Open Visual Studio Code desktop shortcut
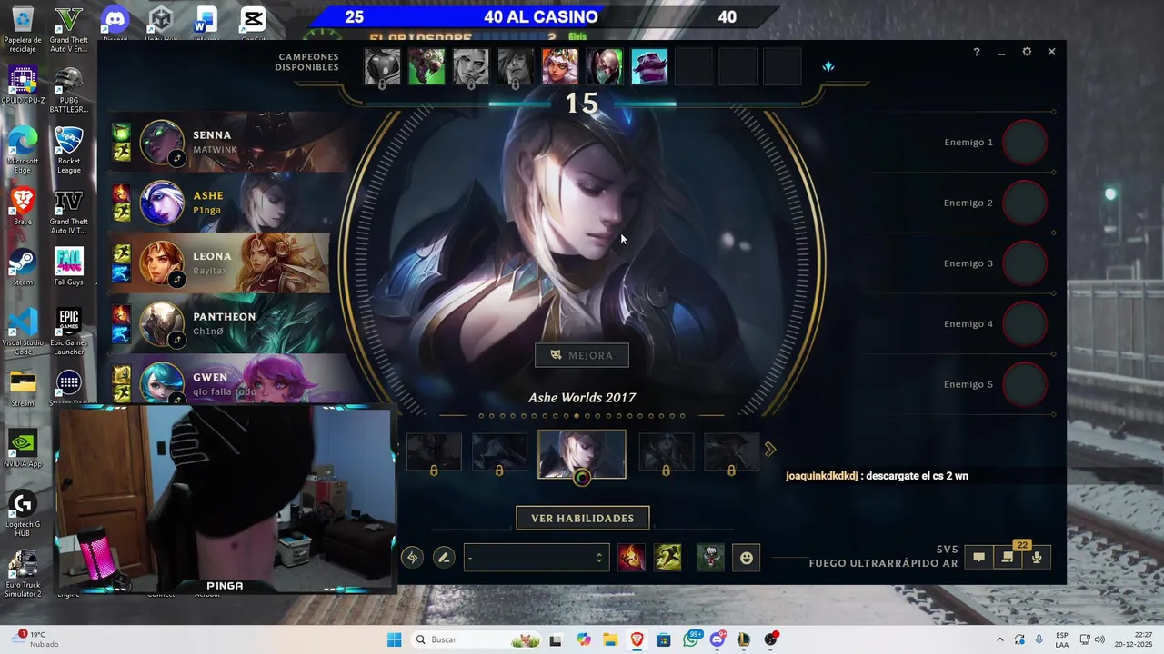 pos(23,332)
